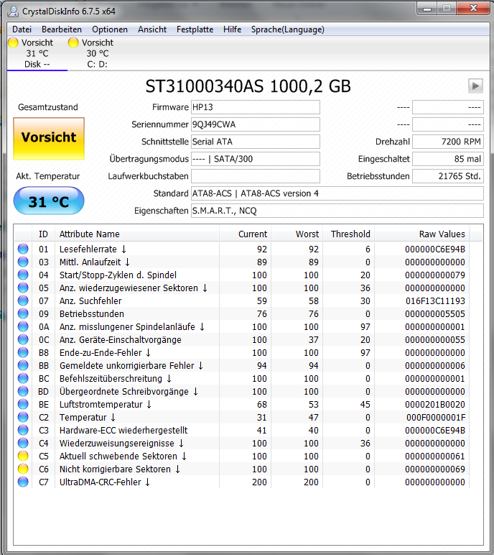Click status icon of Anz. wiederzugewiesener Sektoren

click(23, 288)
